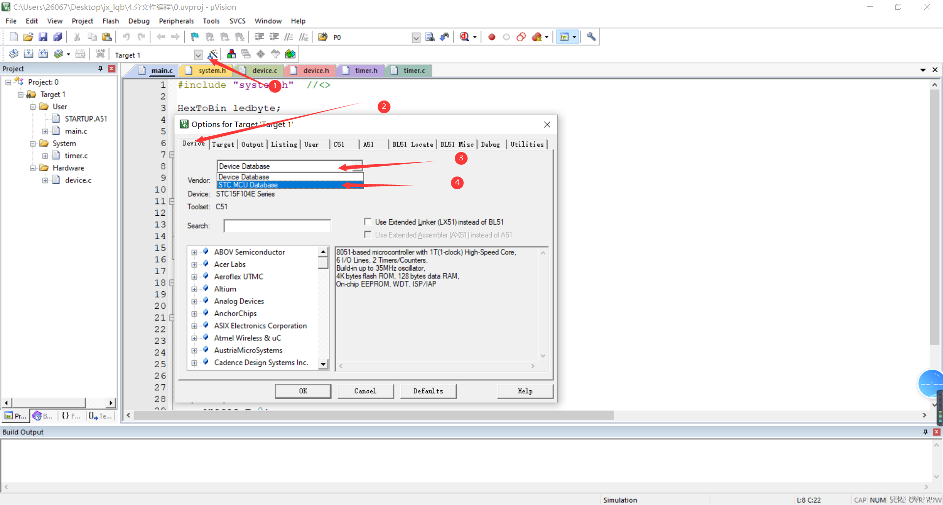Click the vendor list scroll down arrow

(323, 364)
